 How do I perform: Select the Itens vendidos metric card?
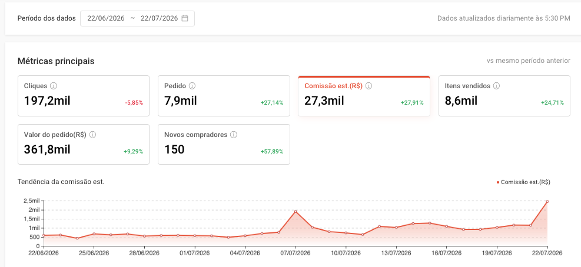click(x=504, y=96)
